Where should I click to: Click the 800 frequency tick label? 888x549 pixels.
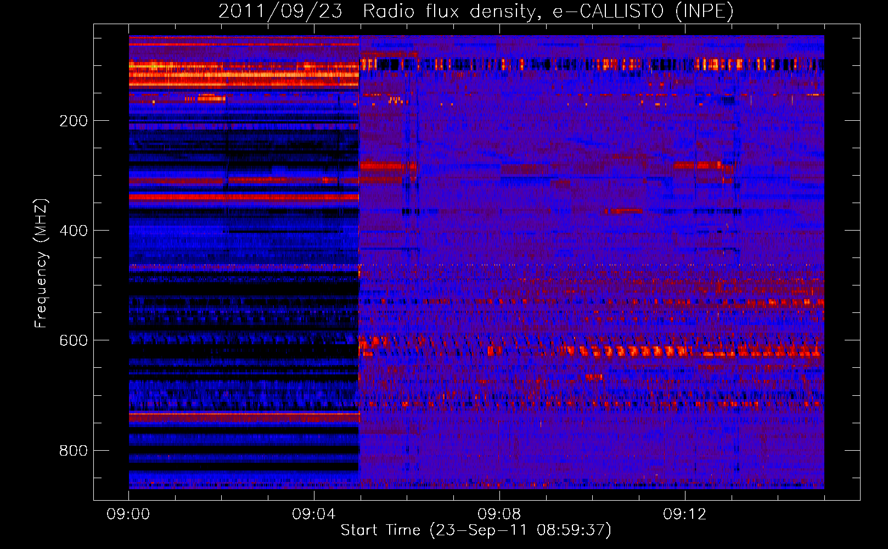click(74, 451)
